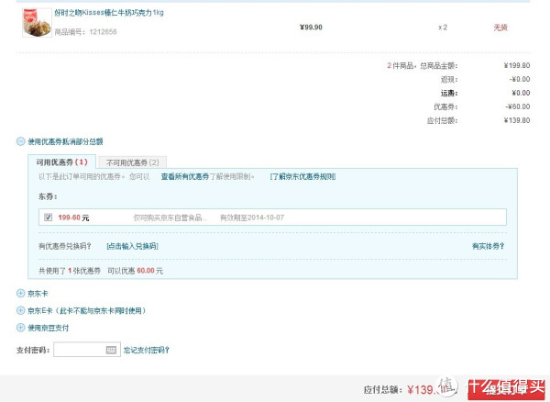
Task: Select the 无货 stock status text
Action: (500, 28)
